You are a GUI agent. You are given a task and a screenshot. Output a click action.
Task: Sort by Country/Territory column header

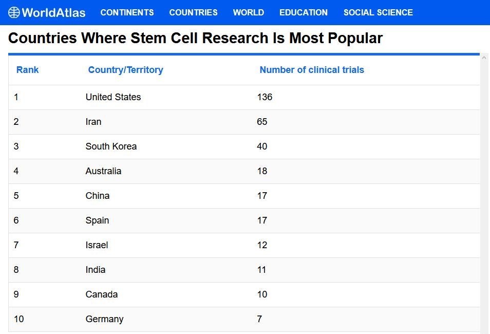[125, 70]
